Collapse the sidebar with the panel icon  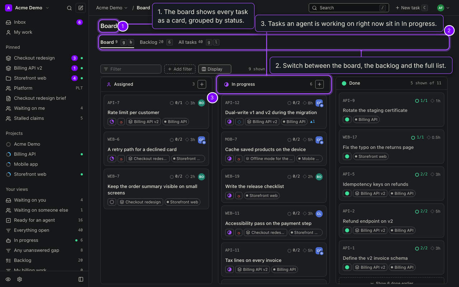click(x=81, y=279)
